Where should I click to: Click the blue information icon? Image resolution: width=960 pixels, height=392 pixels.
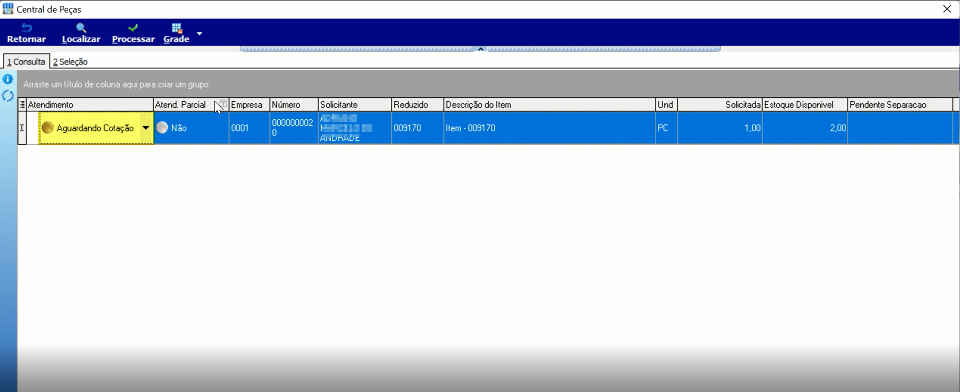pyautogui.click(x=8, y=79)
